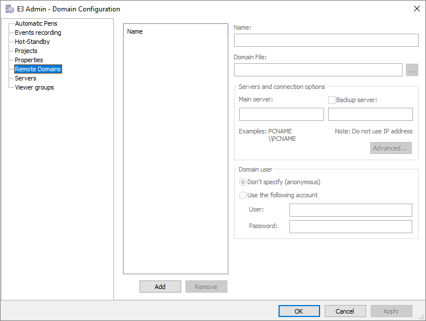Focus the Password input field

[351, 226]
